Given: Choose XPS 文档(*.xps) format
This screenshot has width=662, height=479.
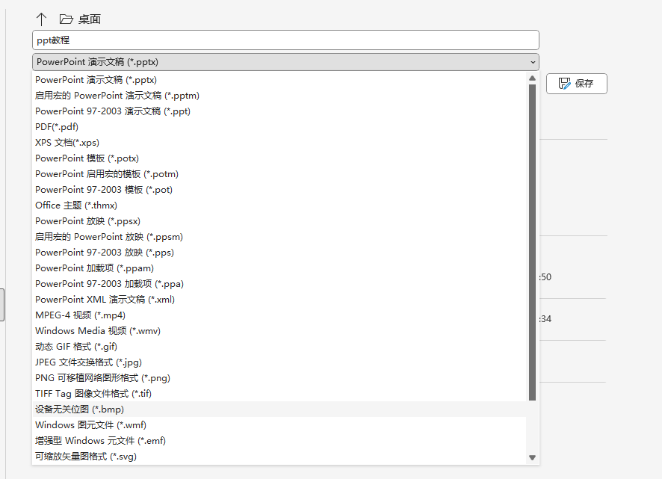Looking at the screenshot, I should (67, 143).
